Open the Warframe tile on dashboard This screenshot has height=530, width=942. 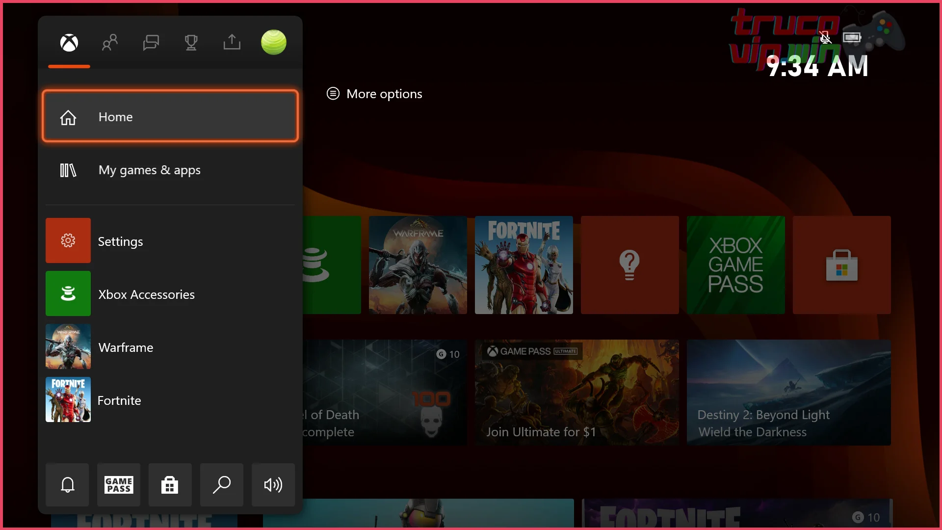coord(418,265)
